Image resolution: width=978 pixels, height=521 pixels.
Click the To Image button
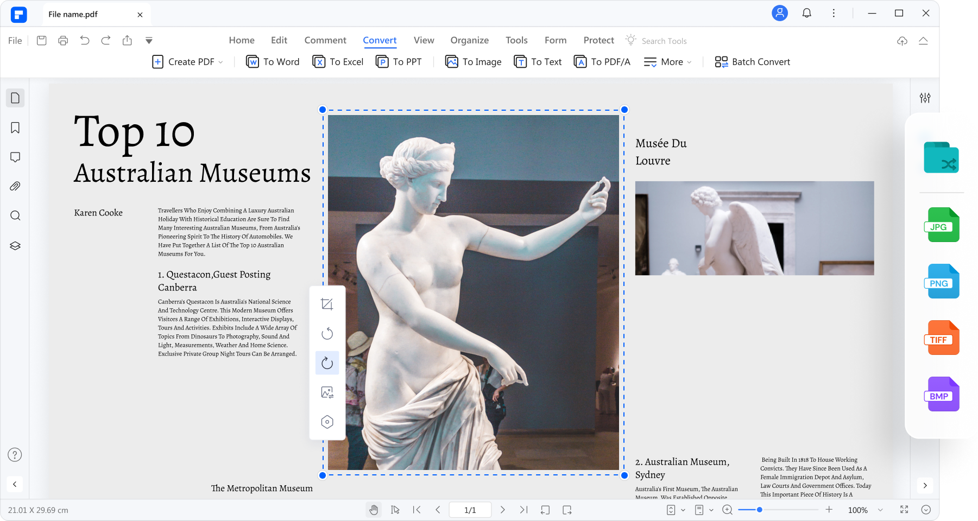pos(473,62)
